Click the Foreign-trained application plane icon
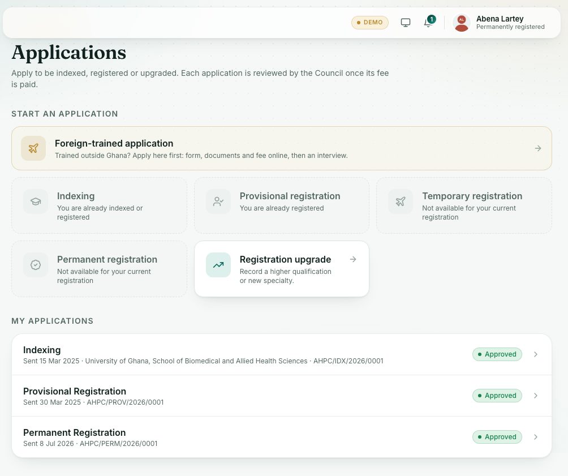Viewport: 568px width, 476px height. pyautogui.click(x=33, y=148)
